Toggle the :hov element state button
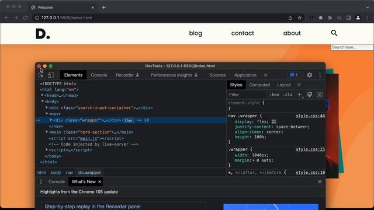374x210 pixels. pos(274,94)
